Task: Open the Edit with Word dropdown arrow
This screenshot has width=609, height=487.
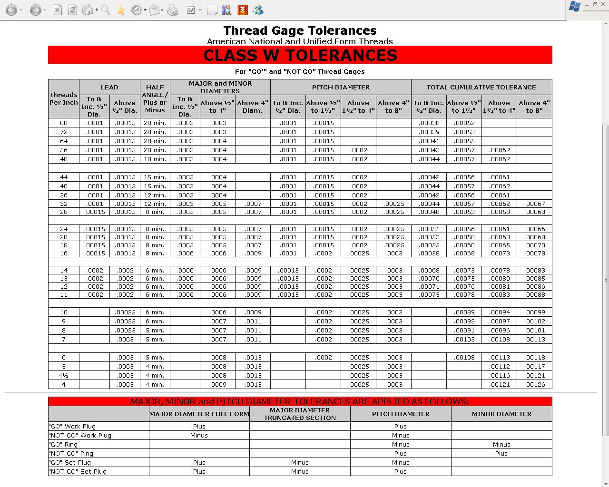Action: (200, 10)
